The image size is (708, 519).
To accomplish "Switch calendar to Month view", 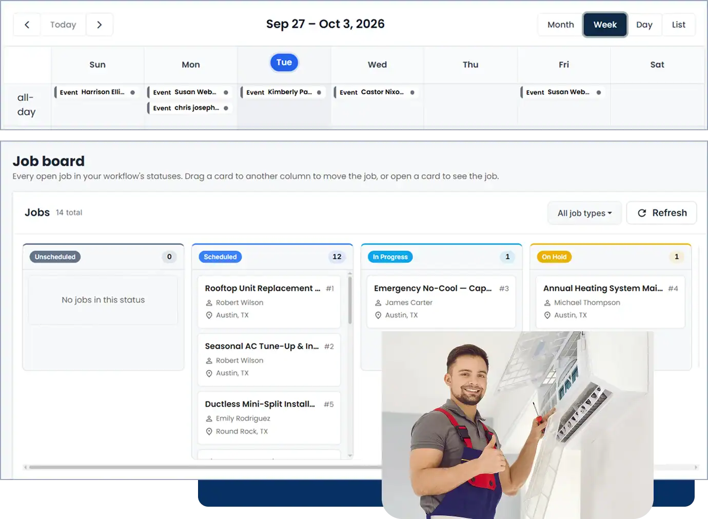I will (x=560, y=25).
